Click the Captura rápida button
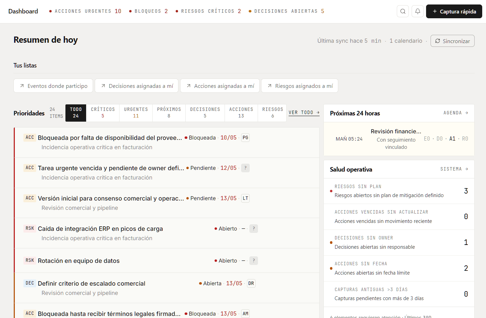This screenshot has width=486, height=318. tap(454, 11)
